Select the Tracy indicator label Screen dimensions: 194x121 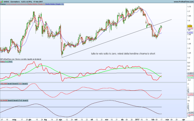pyautogui.click(x=2, y=62)
